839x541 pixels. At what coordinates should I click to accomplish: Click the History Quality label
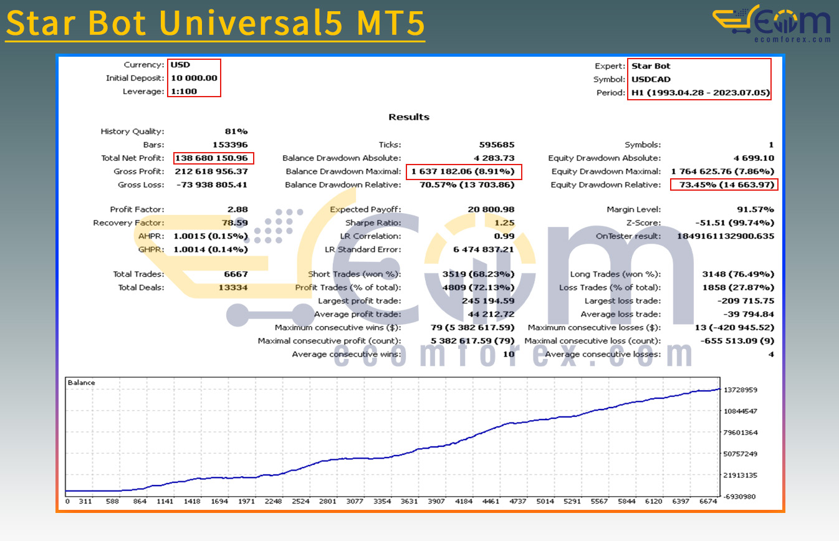[132, 132]
